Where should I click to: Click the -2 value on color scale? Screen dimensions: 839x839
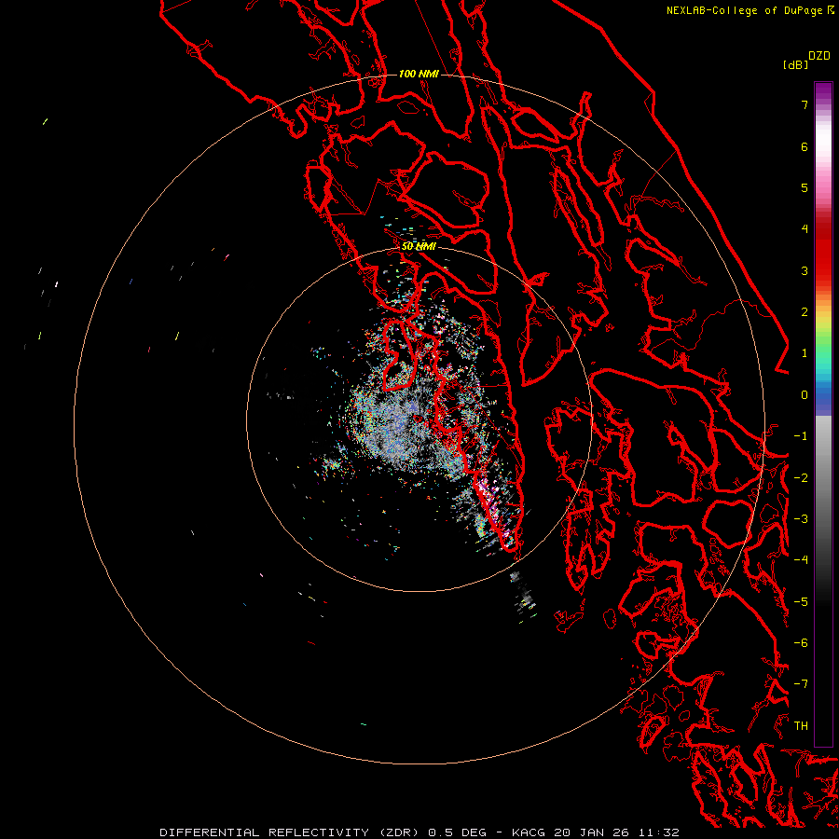(x=801, y=478)
